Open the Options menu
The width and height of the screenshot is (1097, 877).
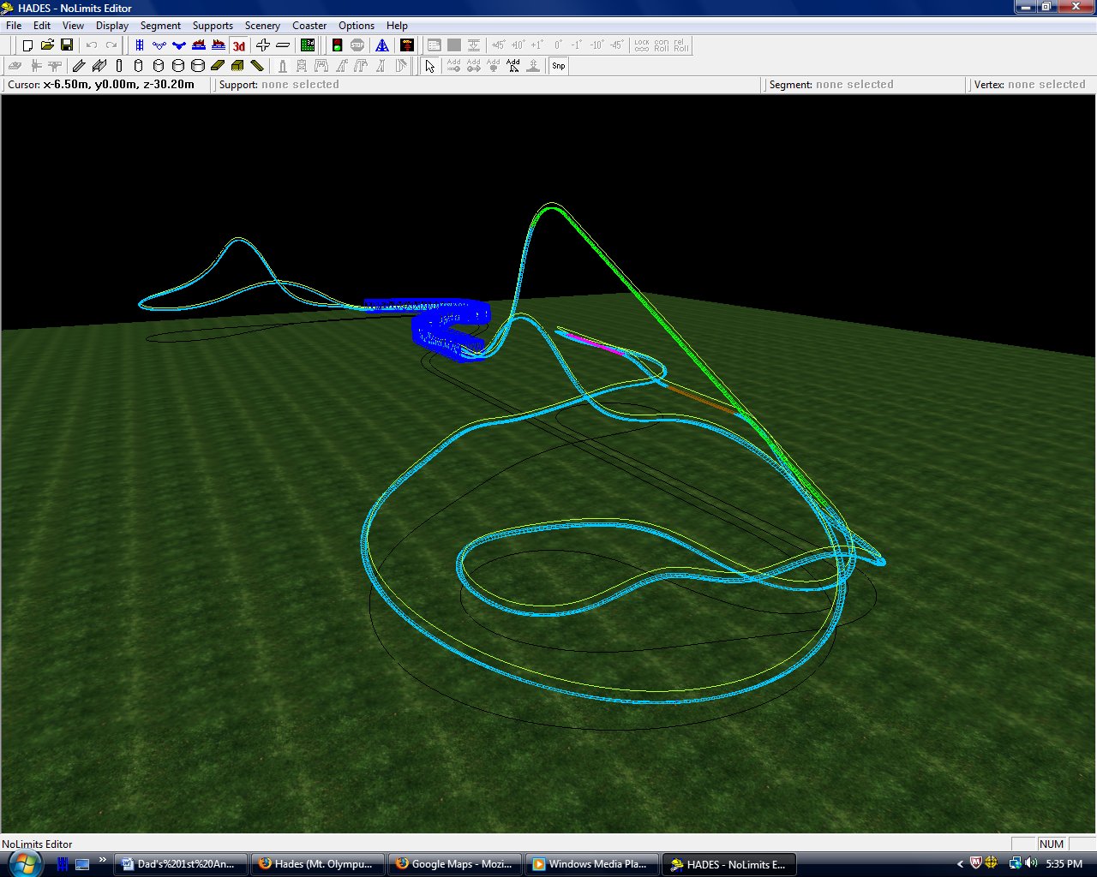(x=357, y=26)
